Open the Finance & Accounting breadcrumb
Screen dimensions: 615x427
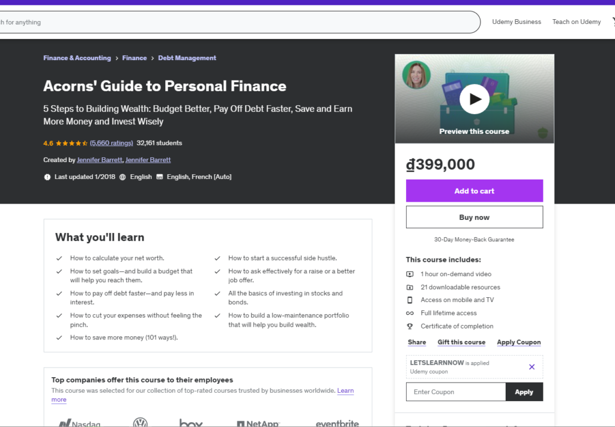click(x=77, y=58)
